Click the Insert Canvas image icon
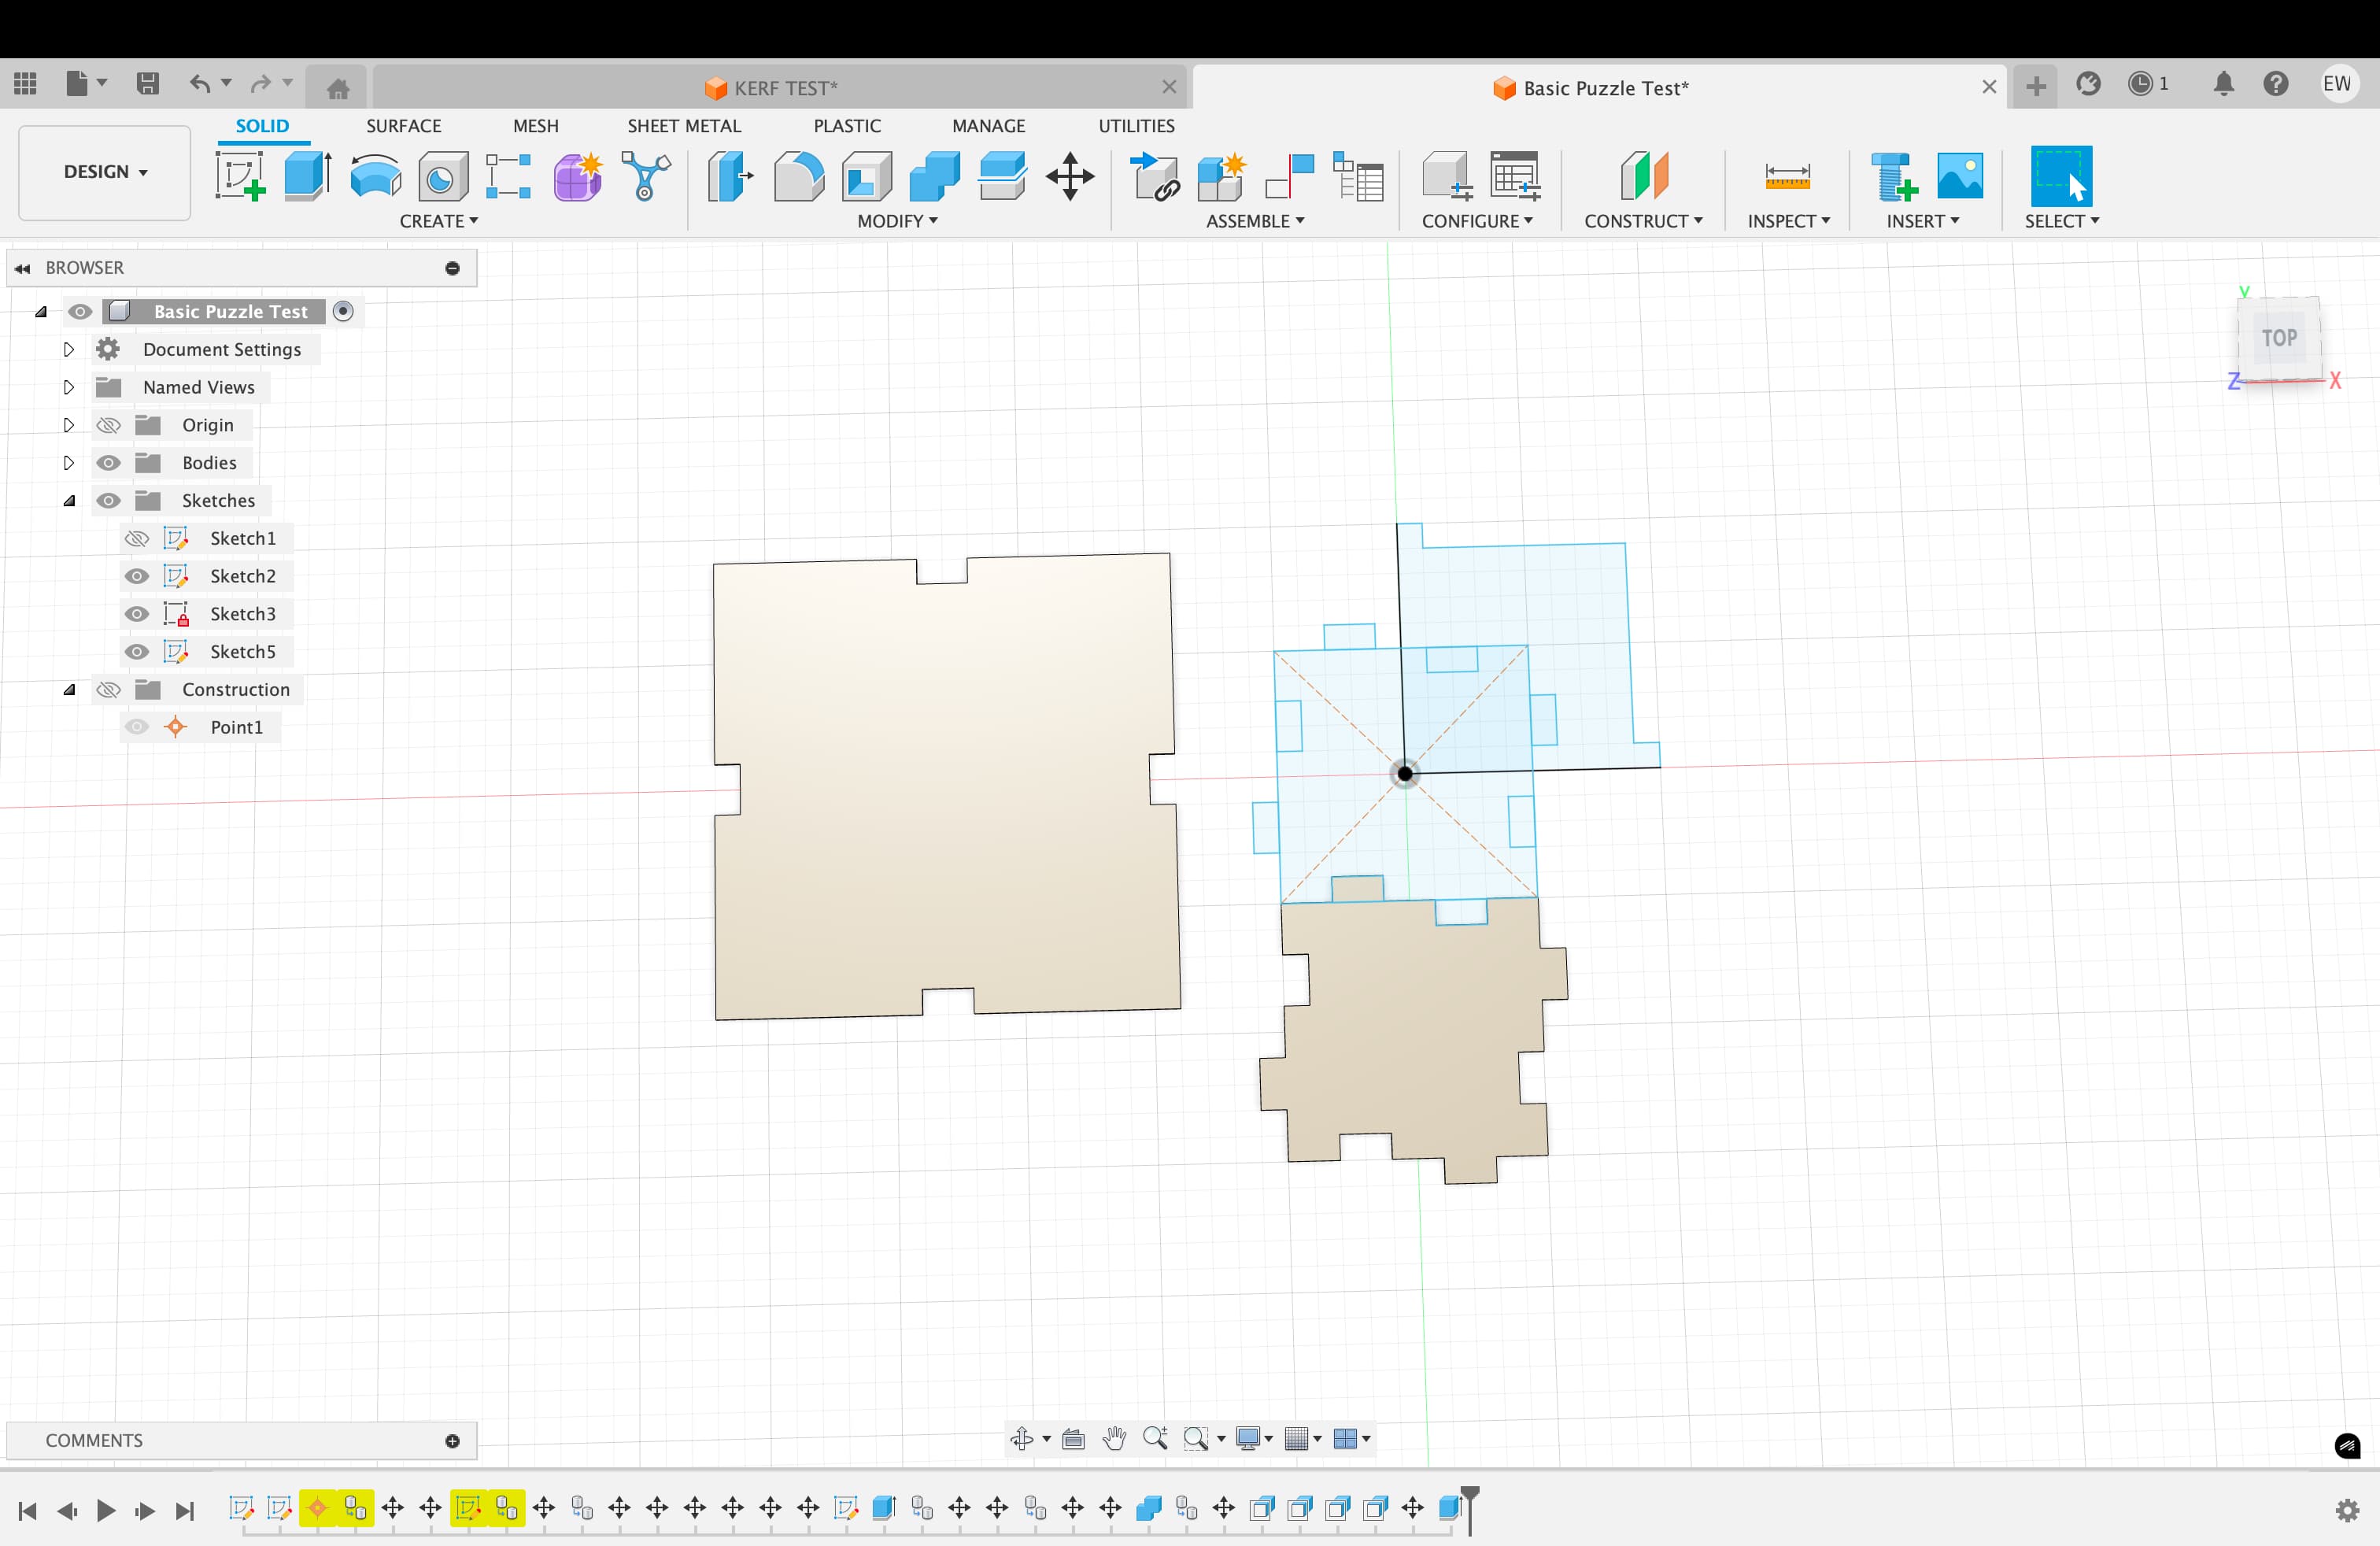This screenshot has height=1546, width=2380. point(1959,176)
